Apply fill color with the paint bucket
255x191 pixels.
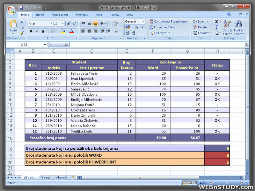tap(63, 31)
